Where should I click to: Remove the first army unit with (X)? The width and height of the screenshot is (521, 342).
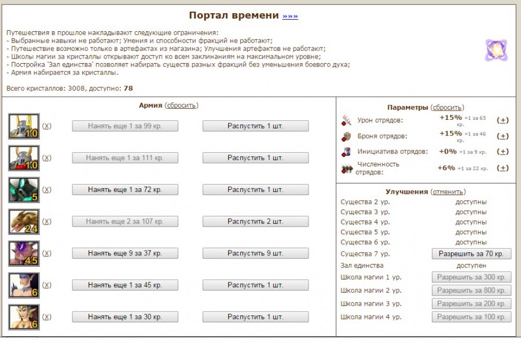[47, 126]
